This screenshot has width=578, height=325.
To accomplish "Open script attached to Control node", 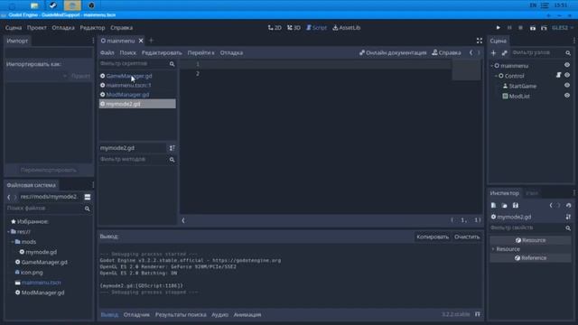I will [558, 75].
